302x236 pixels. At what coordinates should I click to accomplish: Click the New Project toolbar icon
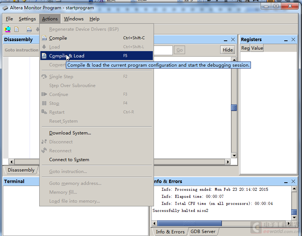(x=7, y=29)
